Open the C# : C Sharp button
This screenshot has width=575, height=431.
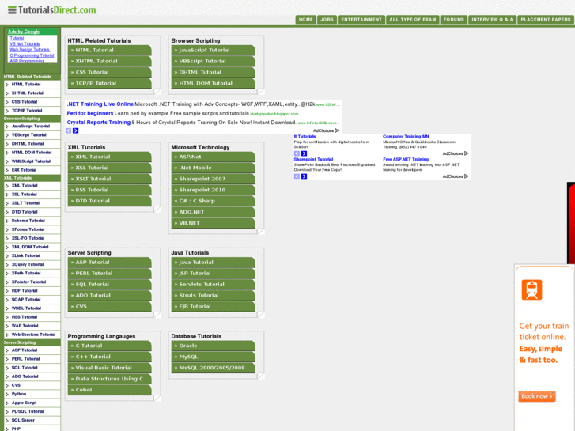click(213, 201)
